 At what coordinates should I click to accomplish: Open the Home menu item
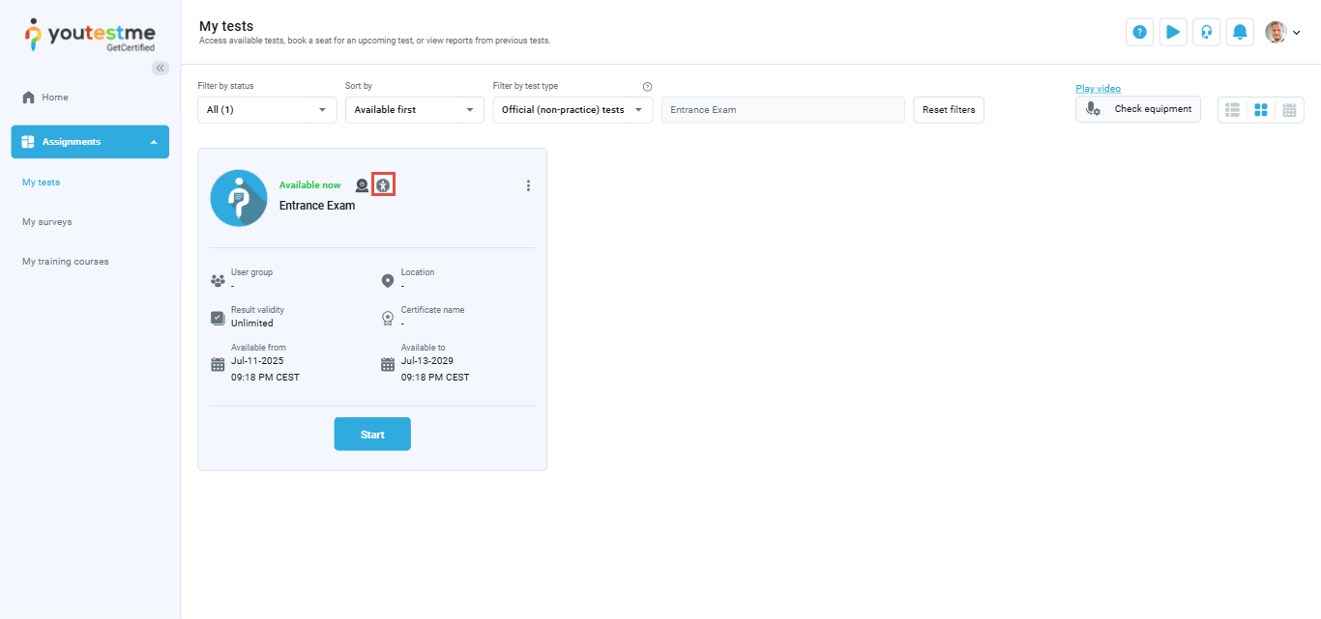coord(45,98)
